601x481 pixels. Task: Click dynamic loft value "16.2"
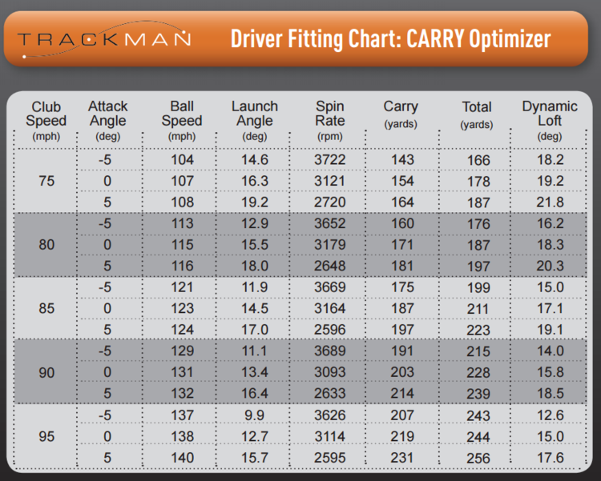point(550,223)
